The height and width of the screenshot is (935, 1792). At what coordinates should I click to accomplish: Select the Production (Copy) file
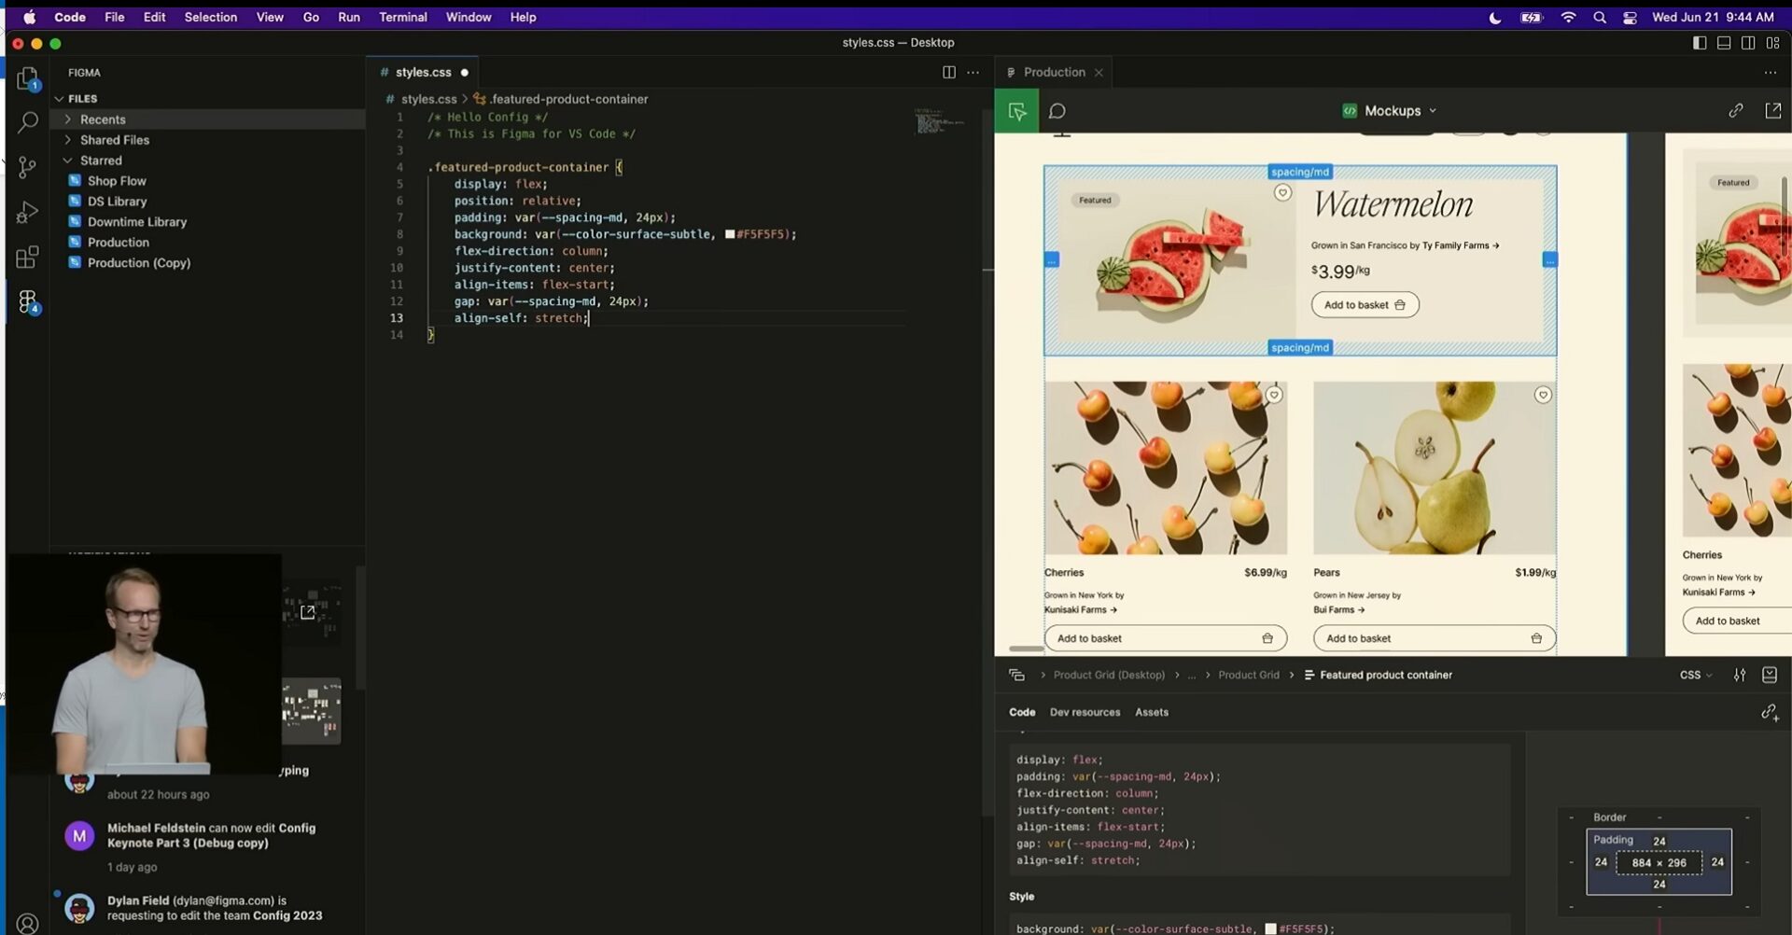[x=138, y=262]
